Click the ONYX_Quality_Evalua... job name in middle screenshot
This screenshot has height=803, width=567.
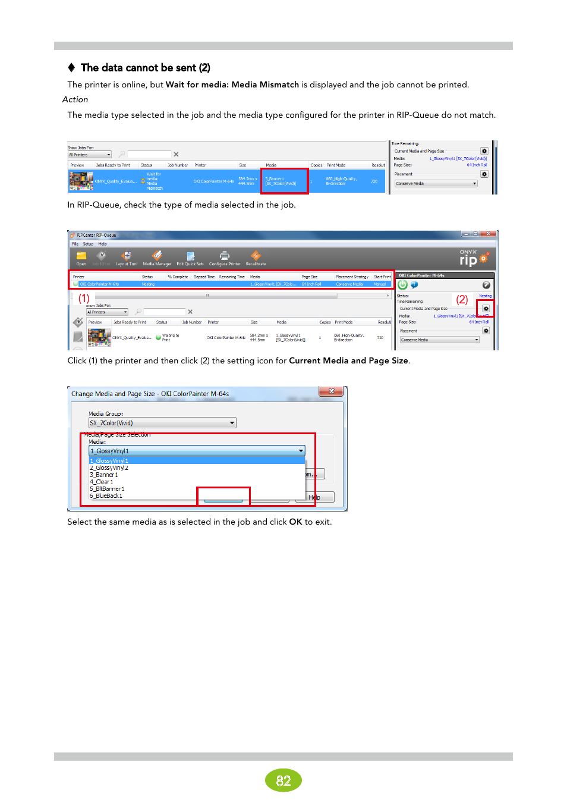132,337
